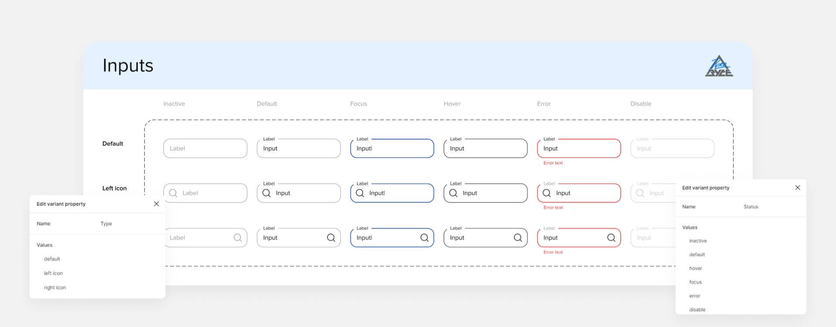Click search icon in Left icon Inactive input
The width and height of the screenshot is (836, 327).
pyautogui.click(x=173, y=193)
